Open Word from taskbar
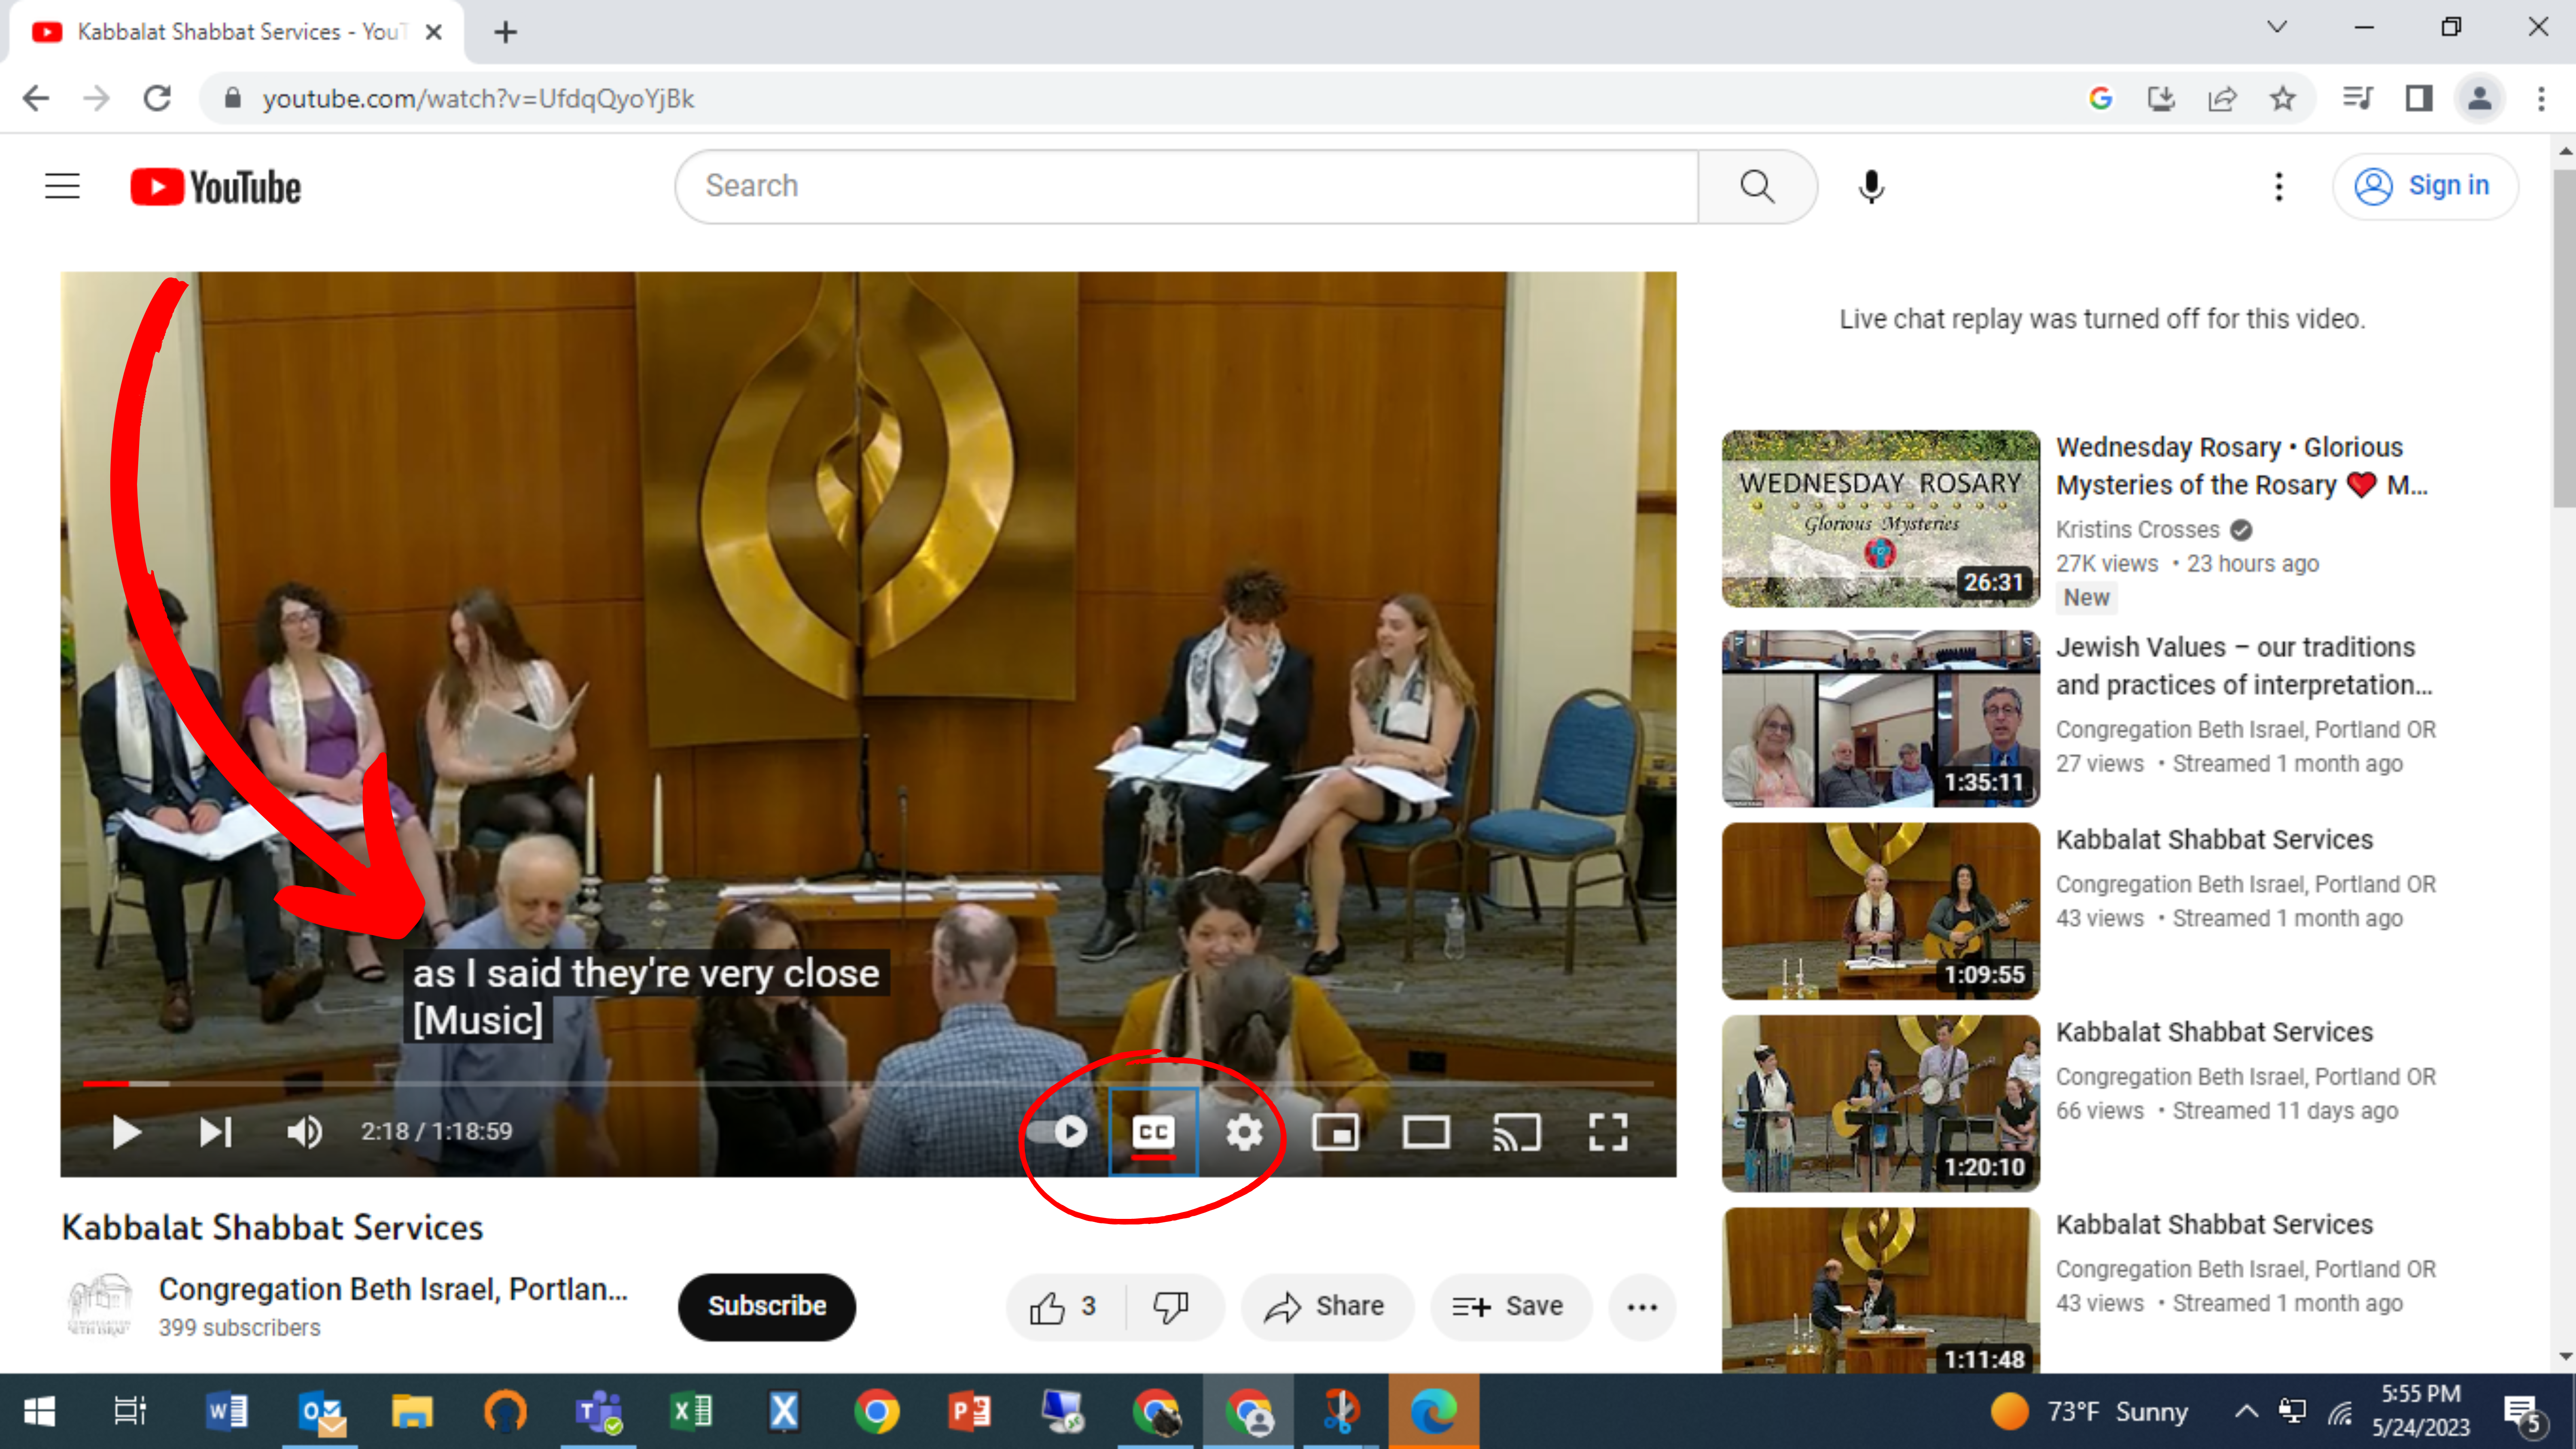Screen dimensions: 2576x1449 [x=227, y=1411]
